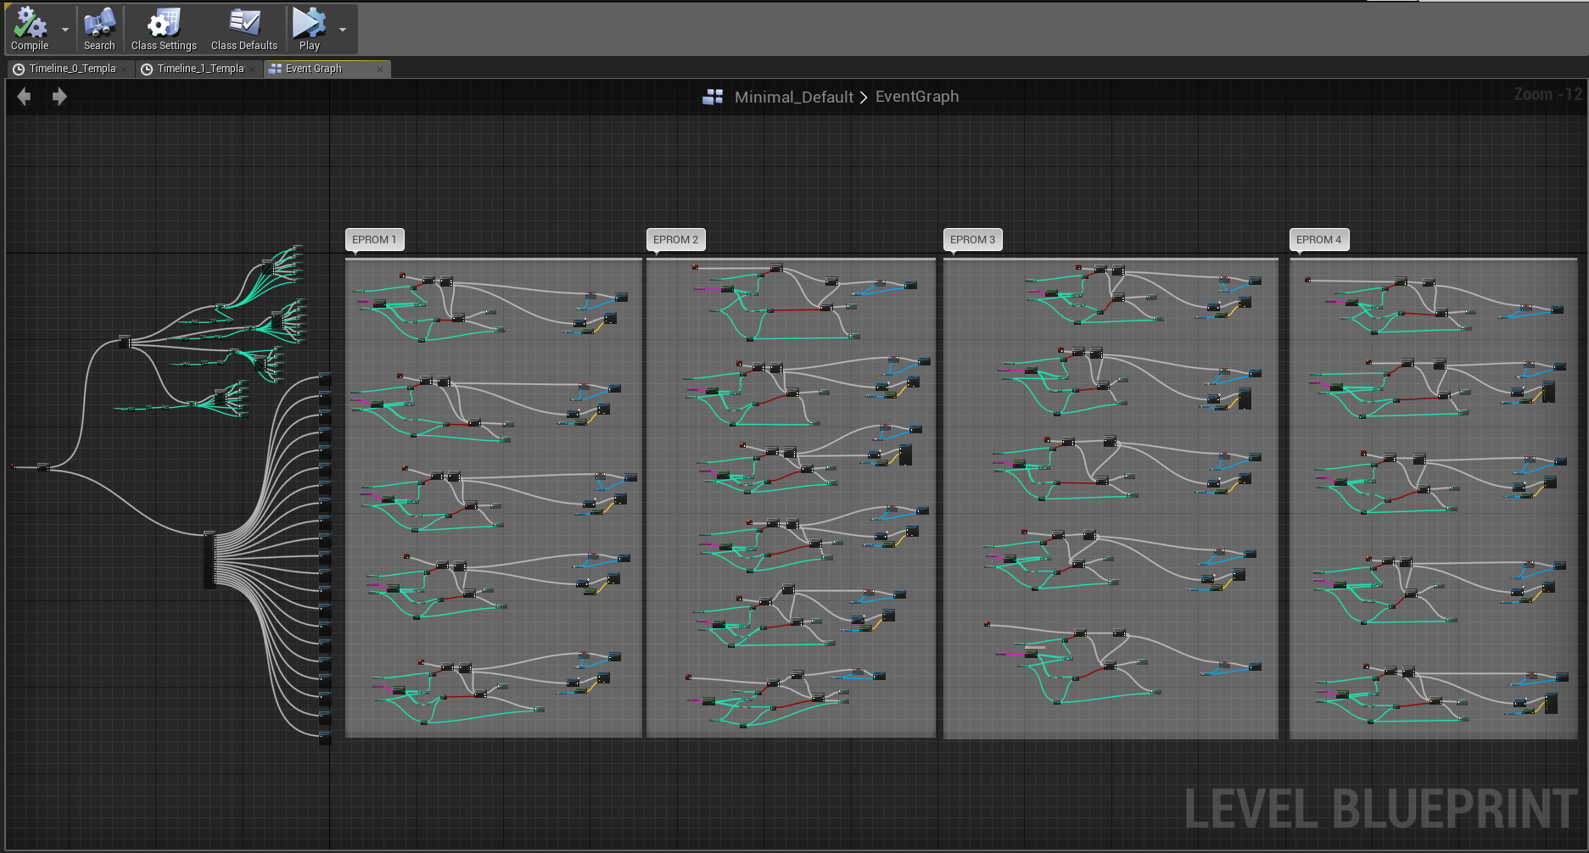Click EventGraph in the breadcrumb

click(916, 97)
